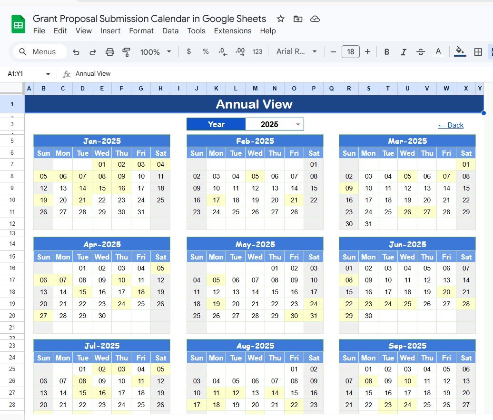493x420 pixels.
Task: Decrease decimal places
Action: (223, 51)
